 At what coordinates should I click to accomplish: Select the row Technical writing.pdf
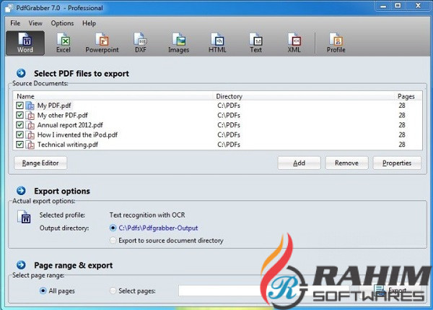pos(217,145)
